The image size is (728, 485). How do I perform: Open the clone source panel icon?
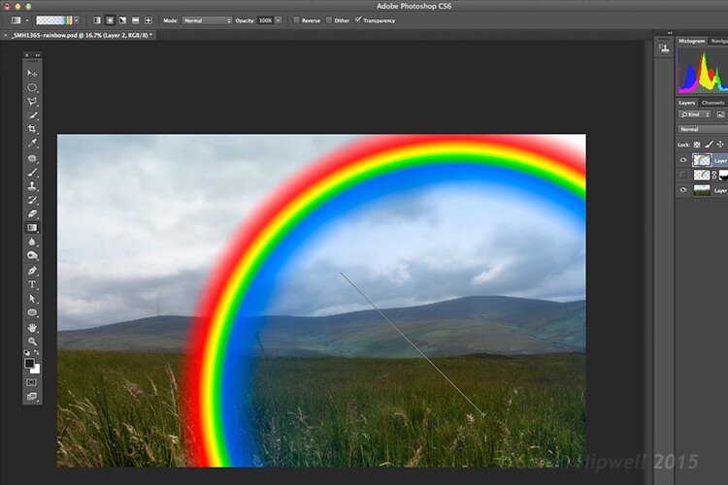point(664,48)
